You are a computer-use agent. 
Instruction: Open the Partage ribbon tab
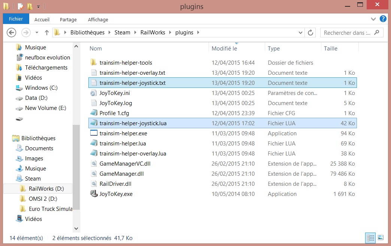click(68, 20)
